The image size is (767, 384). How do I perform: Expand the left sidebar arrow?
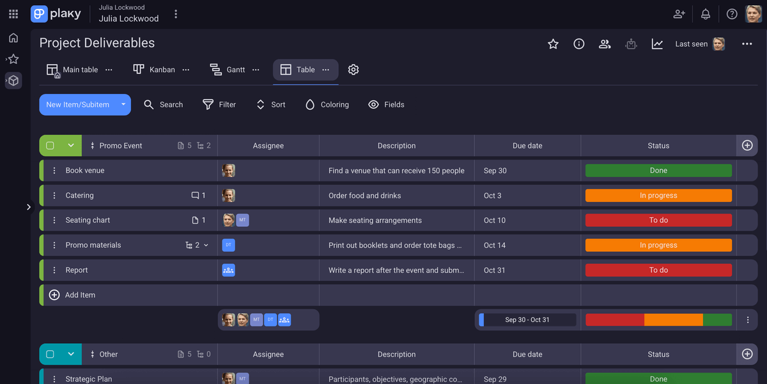tap(28, 206)
